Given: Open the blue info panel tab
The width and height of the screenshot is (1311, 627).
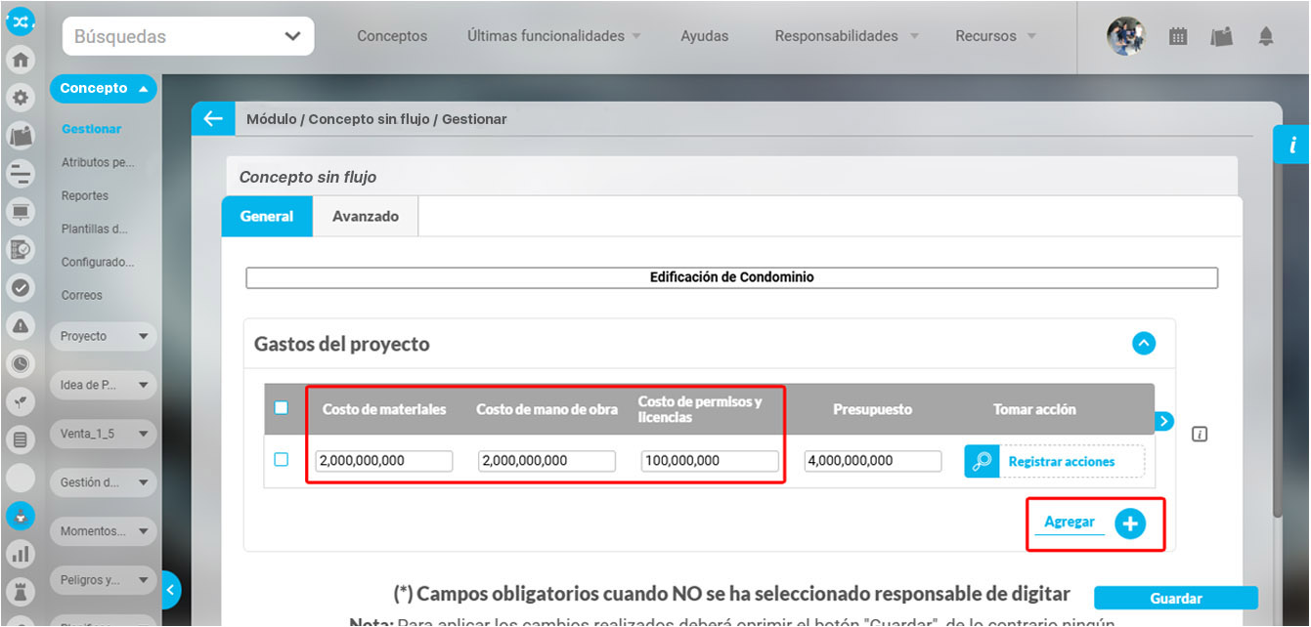Looking at the screenshot, I should coord(1291,146).
